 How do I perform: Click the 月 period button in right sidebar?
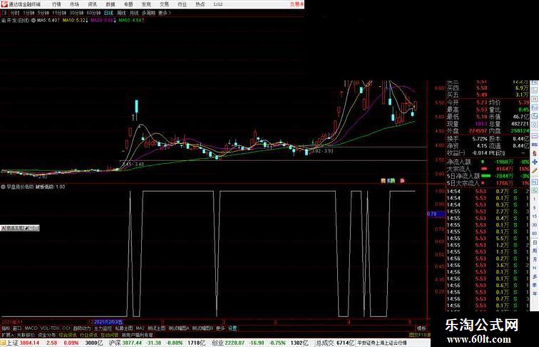coord(534,259)
